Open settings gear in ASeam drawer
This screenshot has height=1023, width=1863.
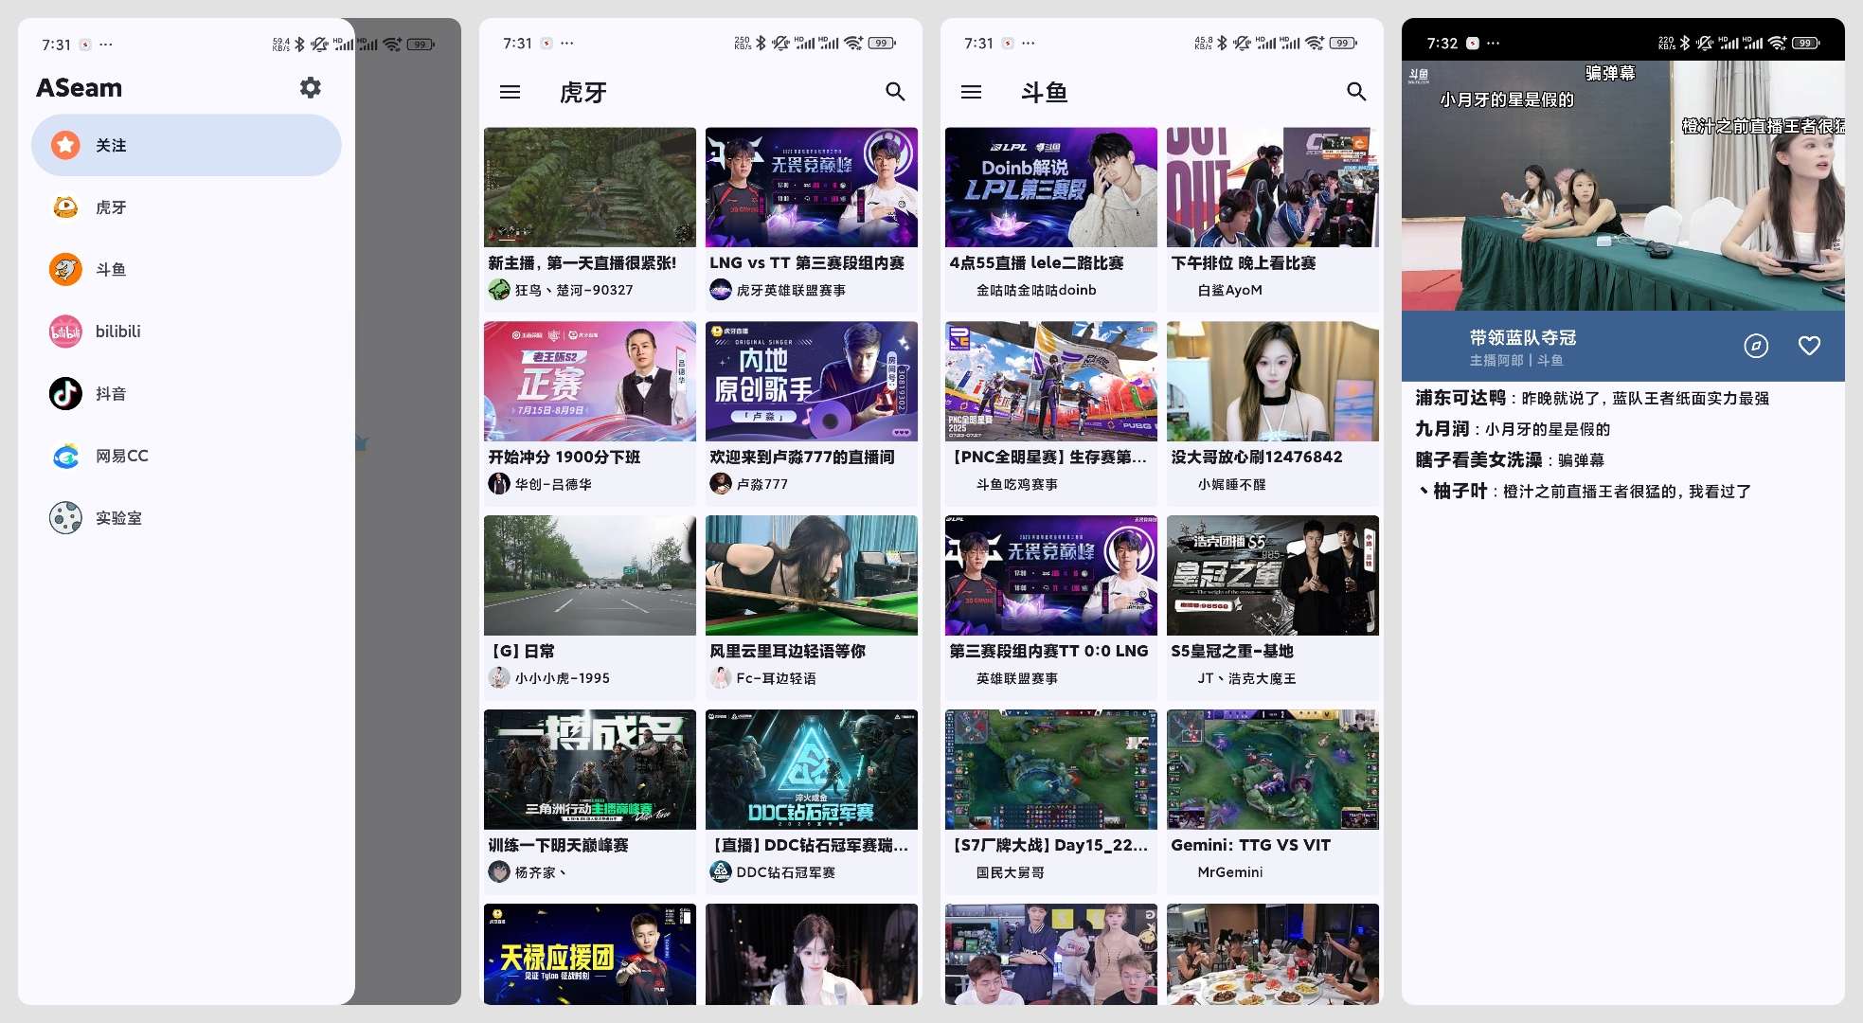(x=310, y=88)
